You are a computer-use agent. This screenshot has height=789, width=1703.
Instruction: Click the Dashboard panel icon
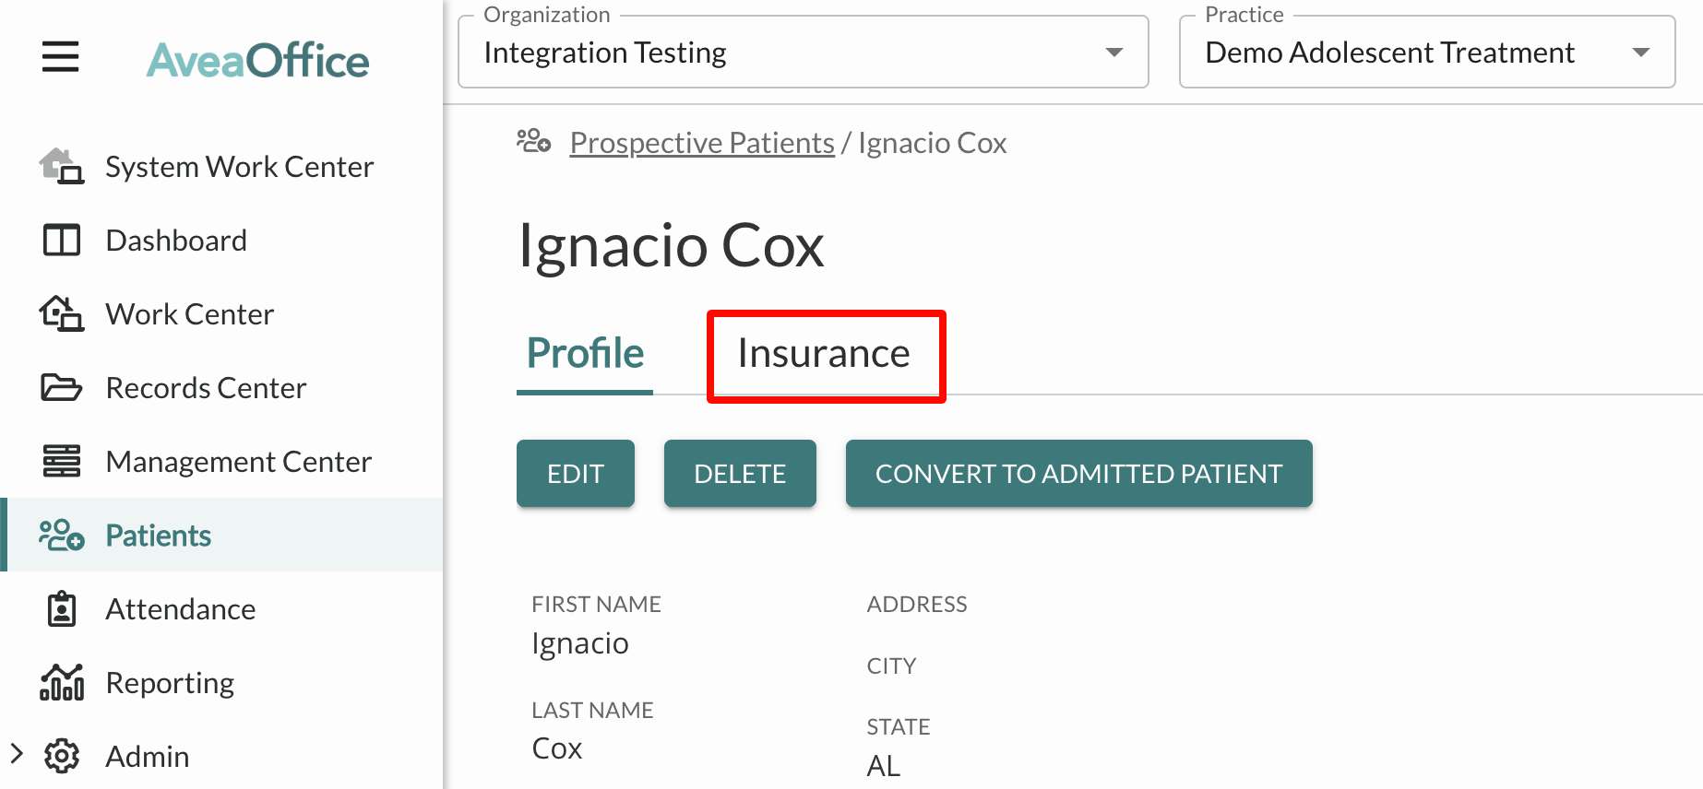[x=62, y=241]
